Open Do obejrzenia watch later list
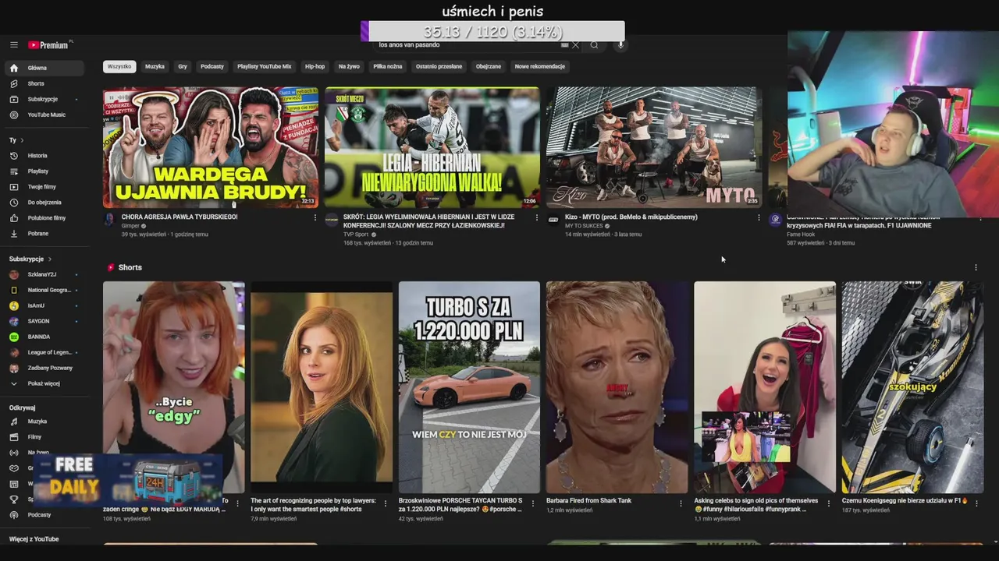The width and height of the screenshot is (999, 561). pyautogui.click(x=44, y=203)
